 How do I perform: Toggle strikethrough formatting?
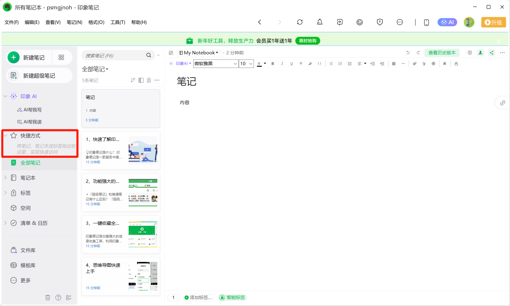pos(301,64)
